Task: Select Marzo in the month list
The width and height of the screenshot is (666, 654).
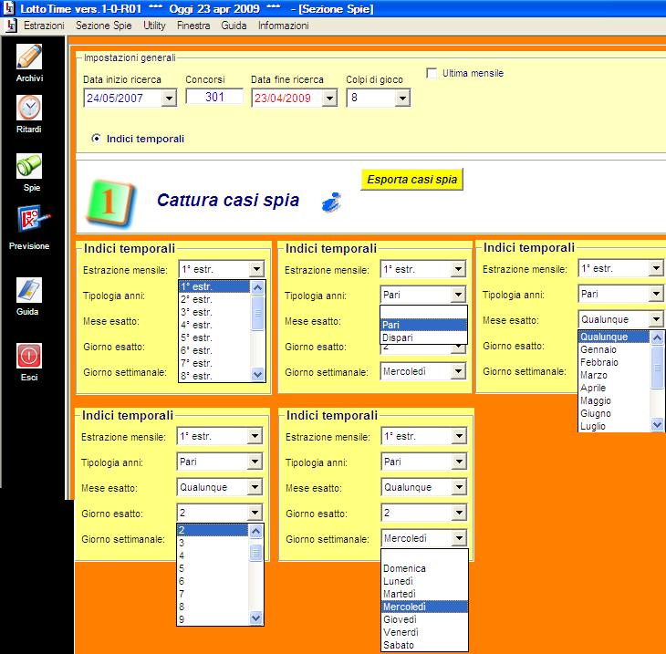Action: (614, 375)
